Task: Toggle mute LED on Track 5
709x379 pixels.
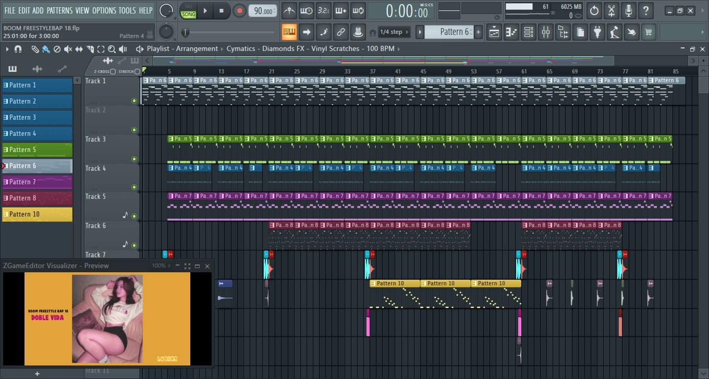Action: [x=134, y=216]
